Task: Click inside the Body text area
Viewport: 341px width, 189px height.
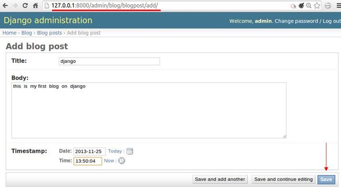Action: 149,110
